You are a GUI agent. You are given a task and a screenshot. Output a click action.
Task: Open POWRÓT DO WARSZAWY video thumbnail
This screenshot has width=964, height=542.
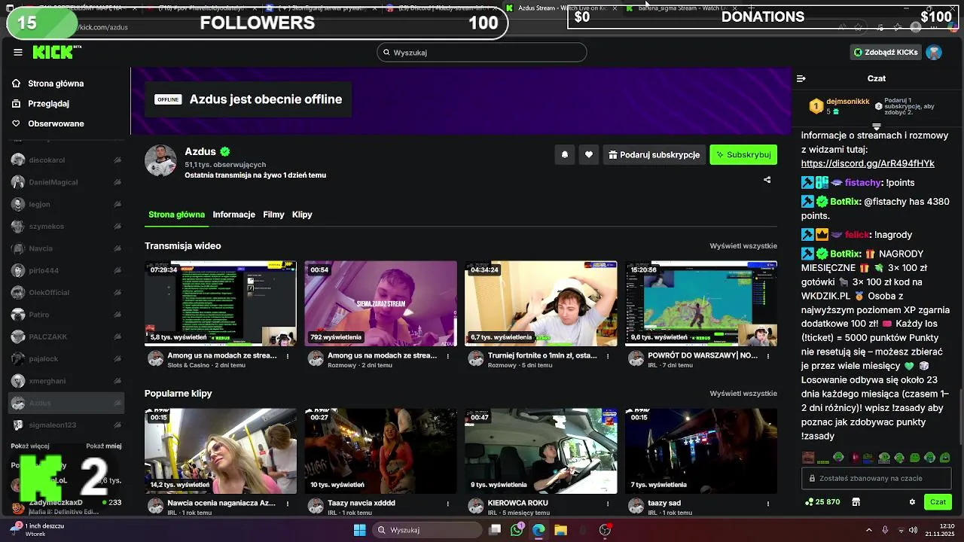pos(701,303)
